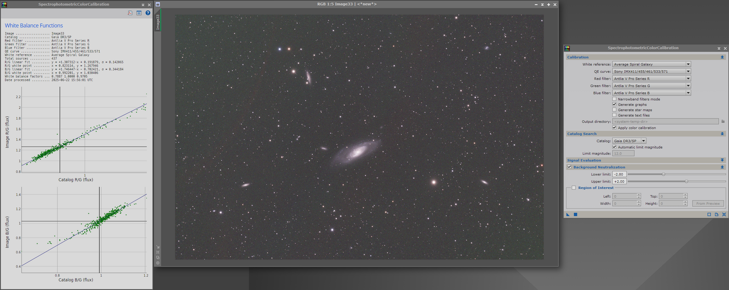Viewport: 729px width, 290px height.
Task: Click the Catalog B/G (flux) axis label
Action: click(x=76, y=280)
